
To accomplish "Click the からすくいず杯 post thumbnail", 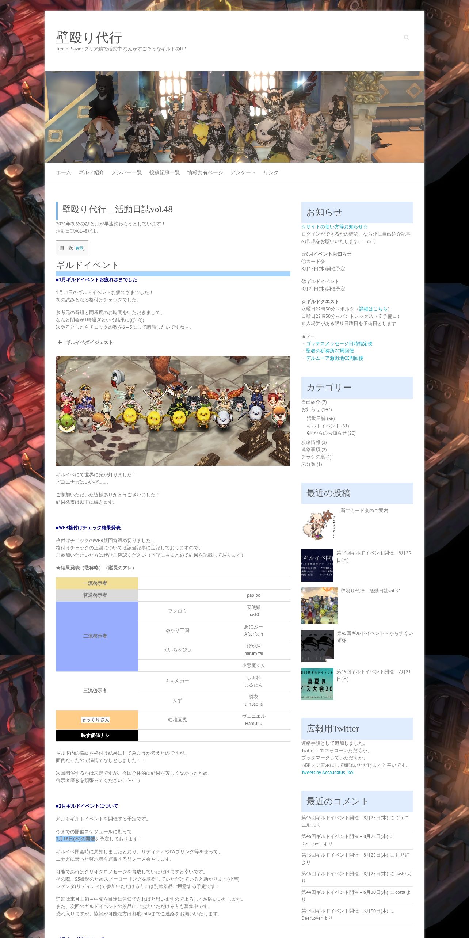I will pos(318,645).
